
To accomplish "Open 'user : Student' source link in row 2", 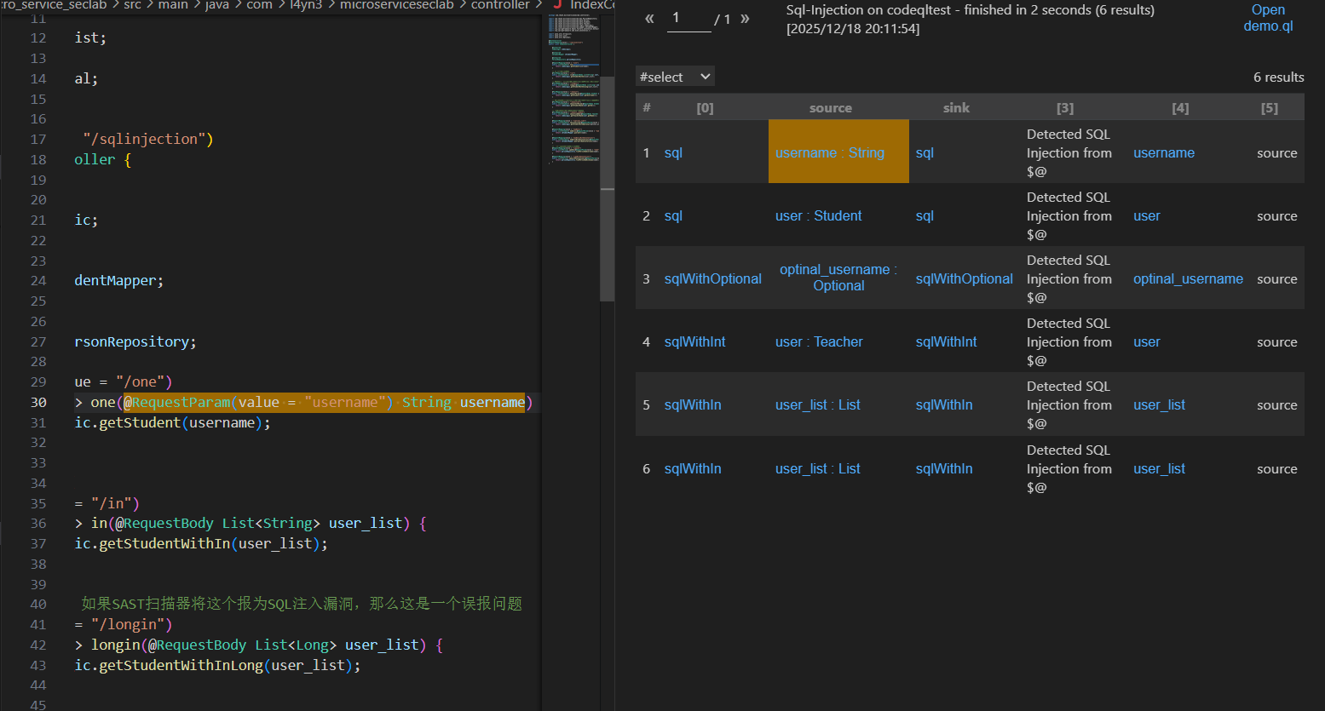I will 818,216.
